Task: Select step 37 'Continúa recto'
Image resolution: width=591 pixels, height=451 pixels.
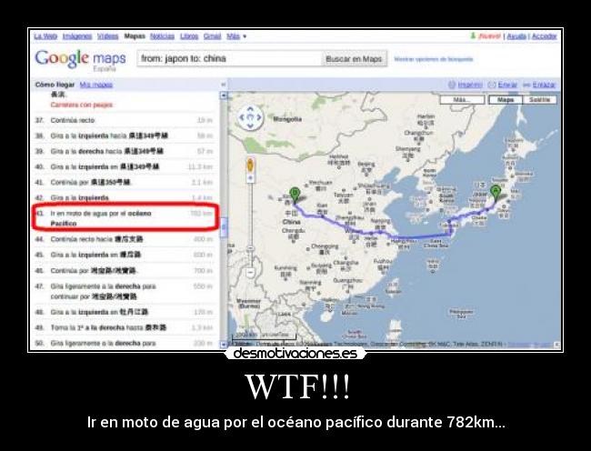Action: point(125,120)
